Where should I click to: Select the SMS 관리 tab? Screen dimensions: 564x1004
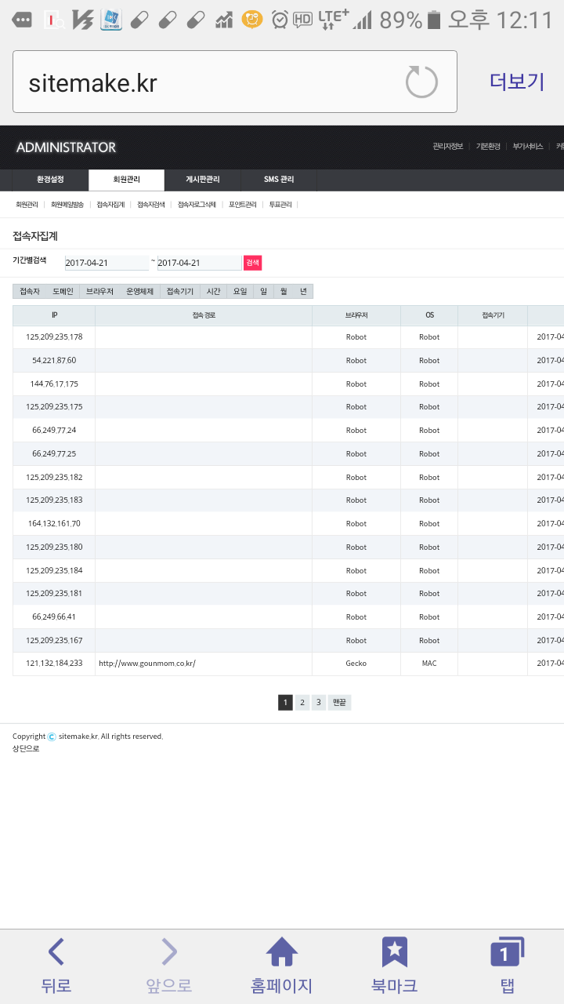[x=279, y=180]
